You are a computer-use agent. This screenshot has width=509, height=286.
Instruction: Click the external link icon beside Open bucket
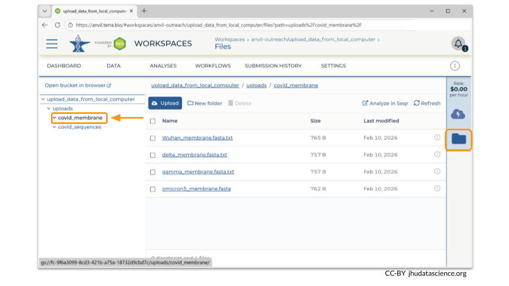pos(109,86)
